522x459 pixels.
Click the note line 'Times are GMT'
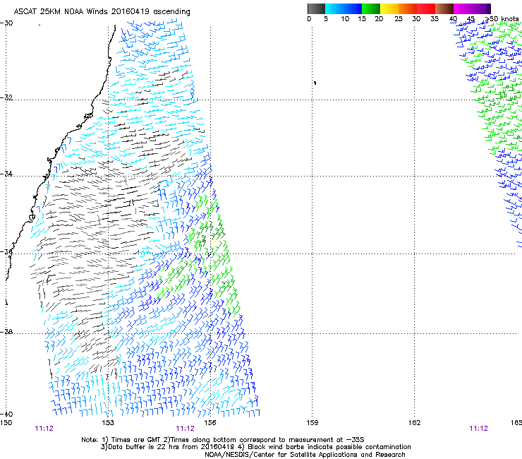pos(136,440)
